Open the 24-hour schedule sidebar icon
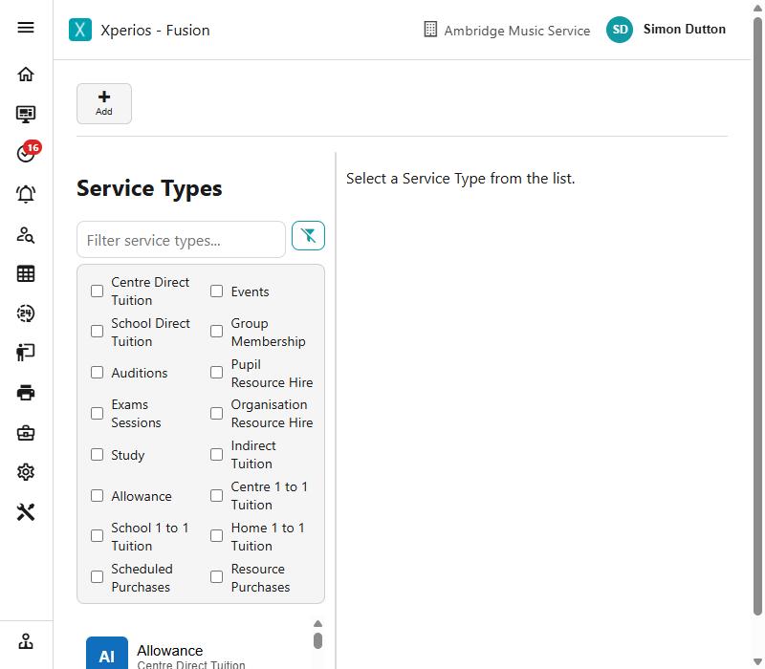The width and height of the screenshot is (765, 669). [26, 313]
